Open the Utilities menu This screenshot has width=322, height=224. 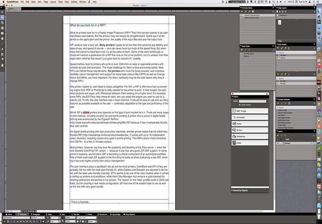click(x=74, y=2)
